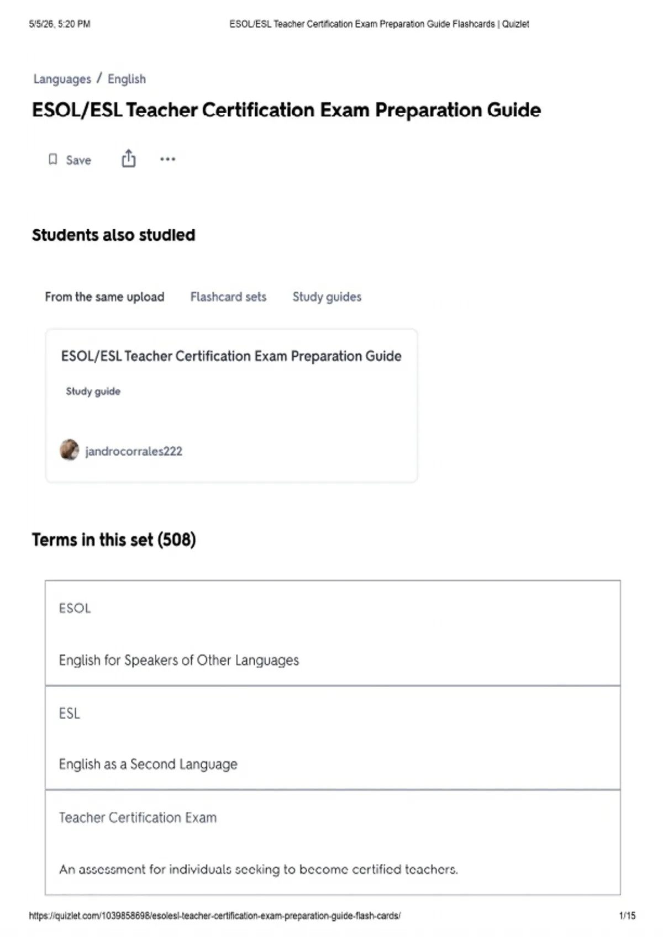Click the English as a Second Language definition

148,764
